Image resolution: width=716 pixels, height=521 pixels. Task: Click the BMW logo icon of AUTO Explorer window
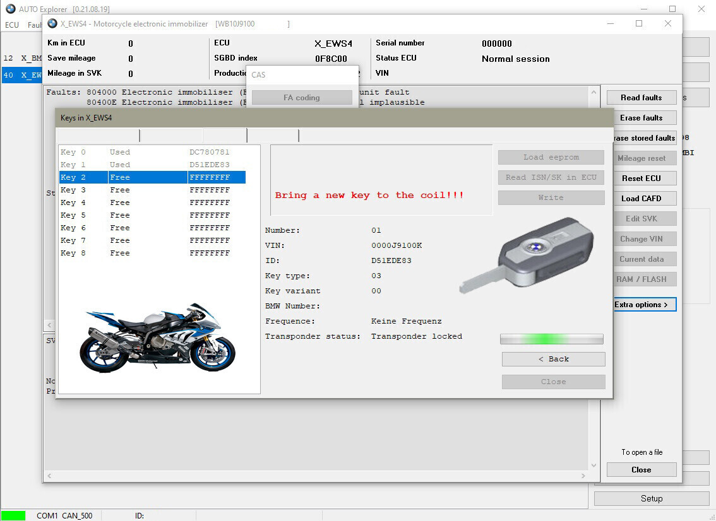coord(10,9)
